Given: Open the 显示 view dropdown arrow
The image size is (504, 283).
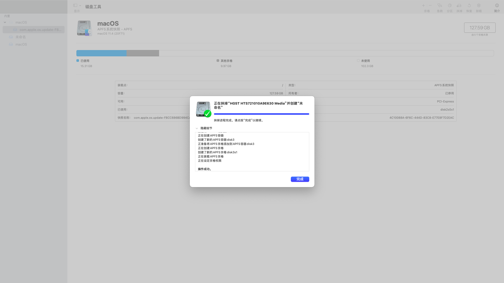Looking at the screenshot, I should point(80,6).
